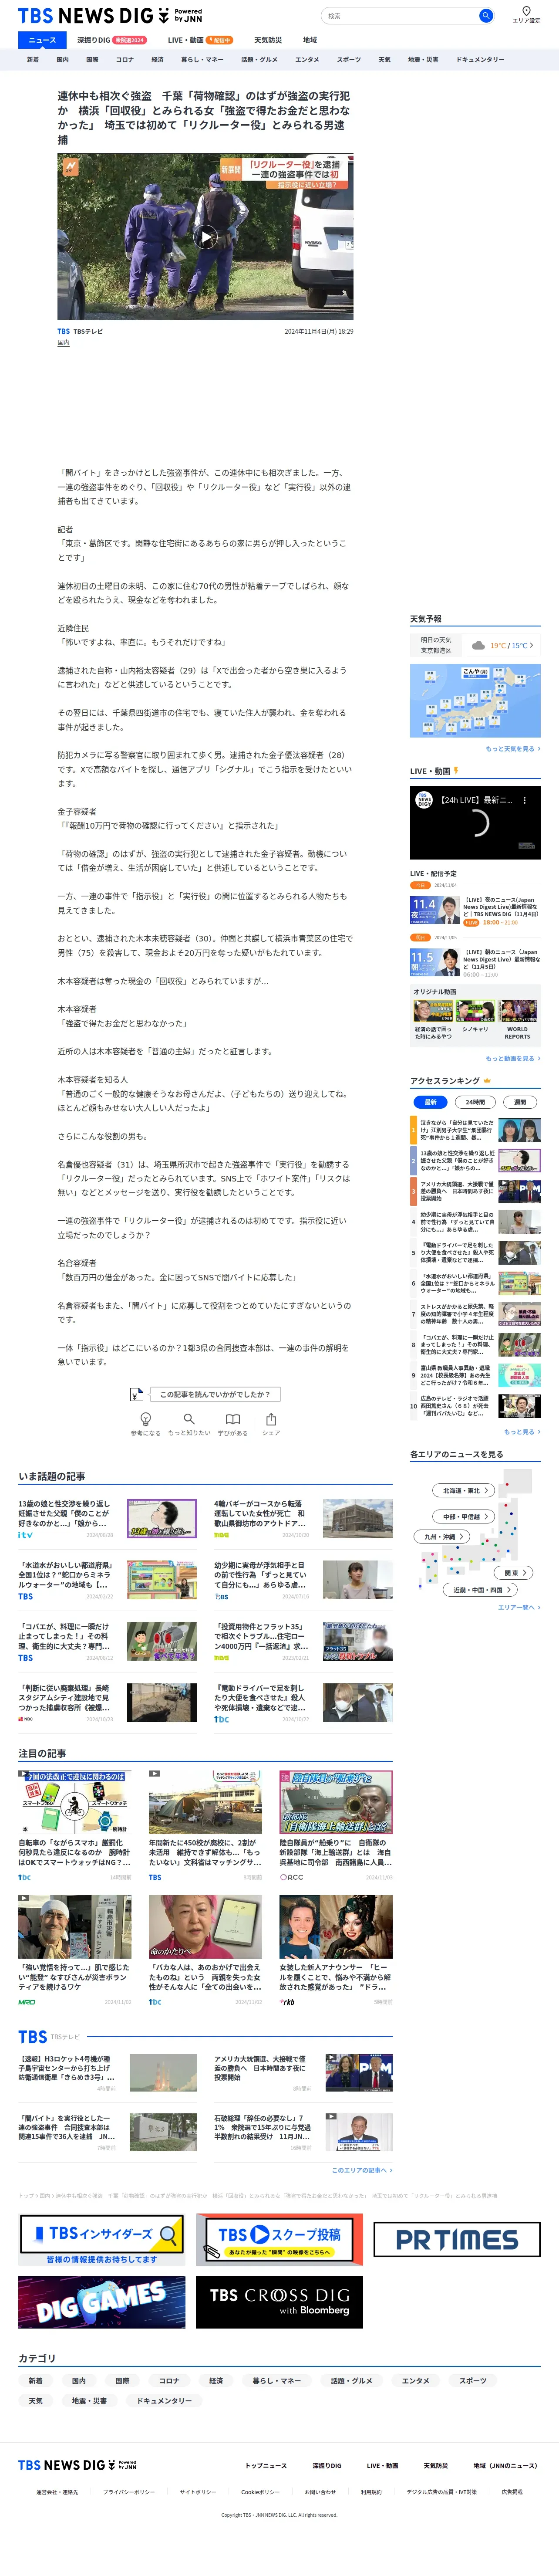Open プライバシーポリシー footer link
This screenshot has height=2576, width=559.
coord(129,2492)
